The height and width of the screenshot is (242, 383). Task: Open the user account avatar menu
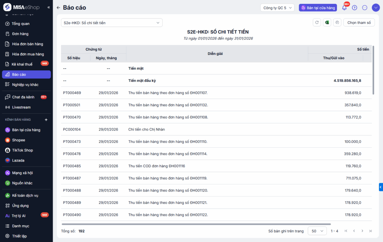coord(375,8)
